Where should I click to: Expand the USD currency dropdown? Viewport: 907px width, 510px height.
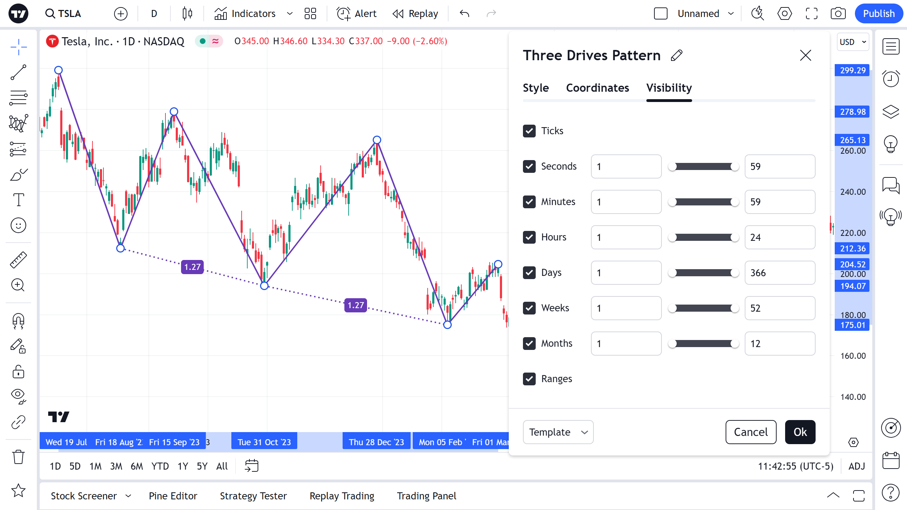coord(852,42)
